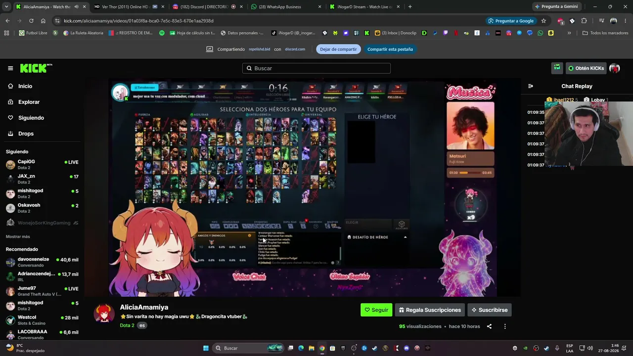The width and height of the screenshot is (633, 356).
Task: Open the Todos los marcadores folder
Action: 605,33
